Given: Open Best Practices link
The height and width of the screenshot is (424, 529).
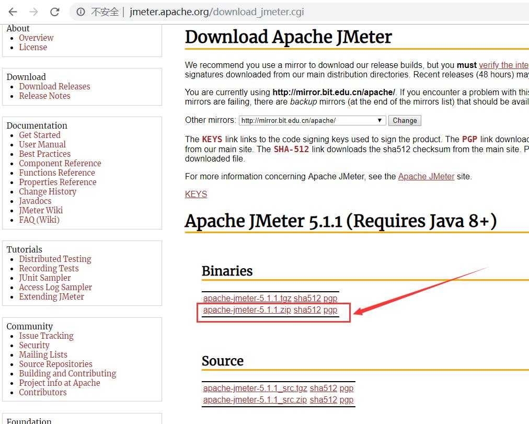Looking at the screenshot, I should [x=45, y=154].
